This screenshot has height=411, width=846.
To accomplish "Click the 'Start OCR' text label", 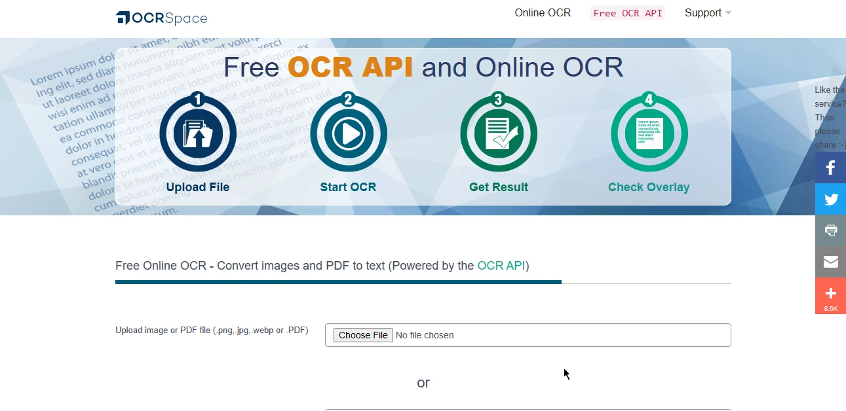I will tap(348, 187).
